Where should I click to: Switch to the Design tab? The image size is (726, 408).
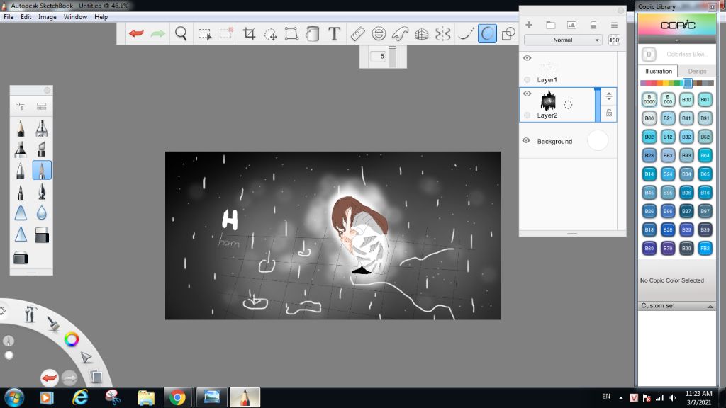[x=697, y=72]
